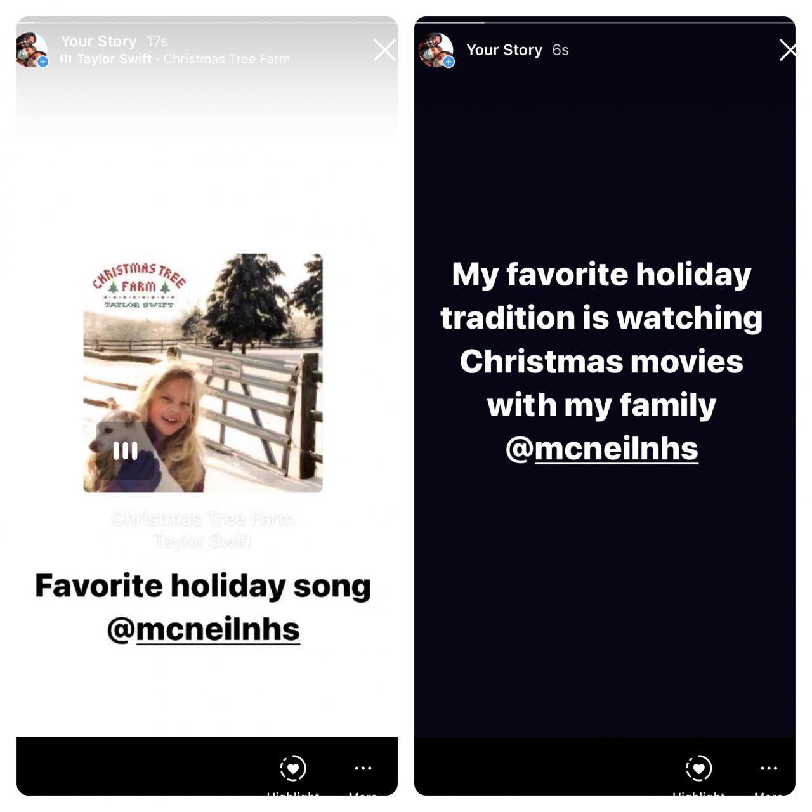
Task: Tap the left story progress bar
Action: click(x=207, y=22)
